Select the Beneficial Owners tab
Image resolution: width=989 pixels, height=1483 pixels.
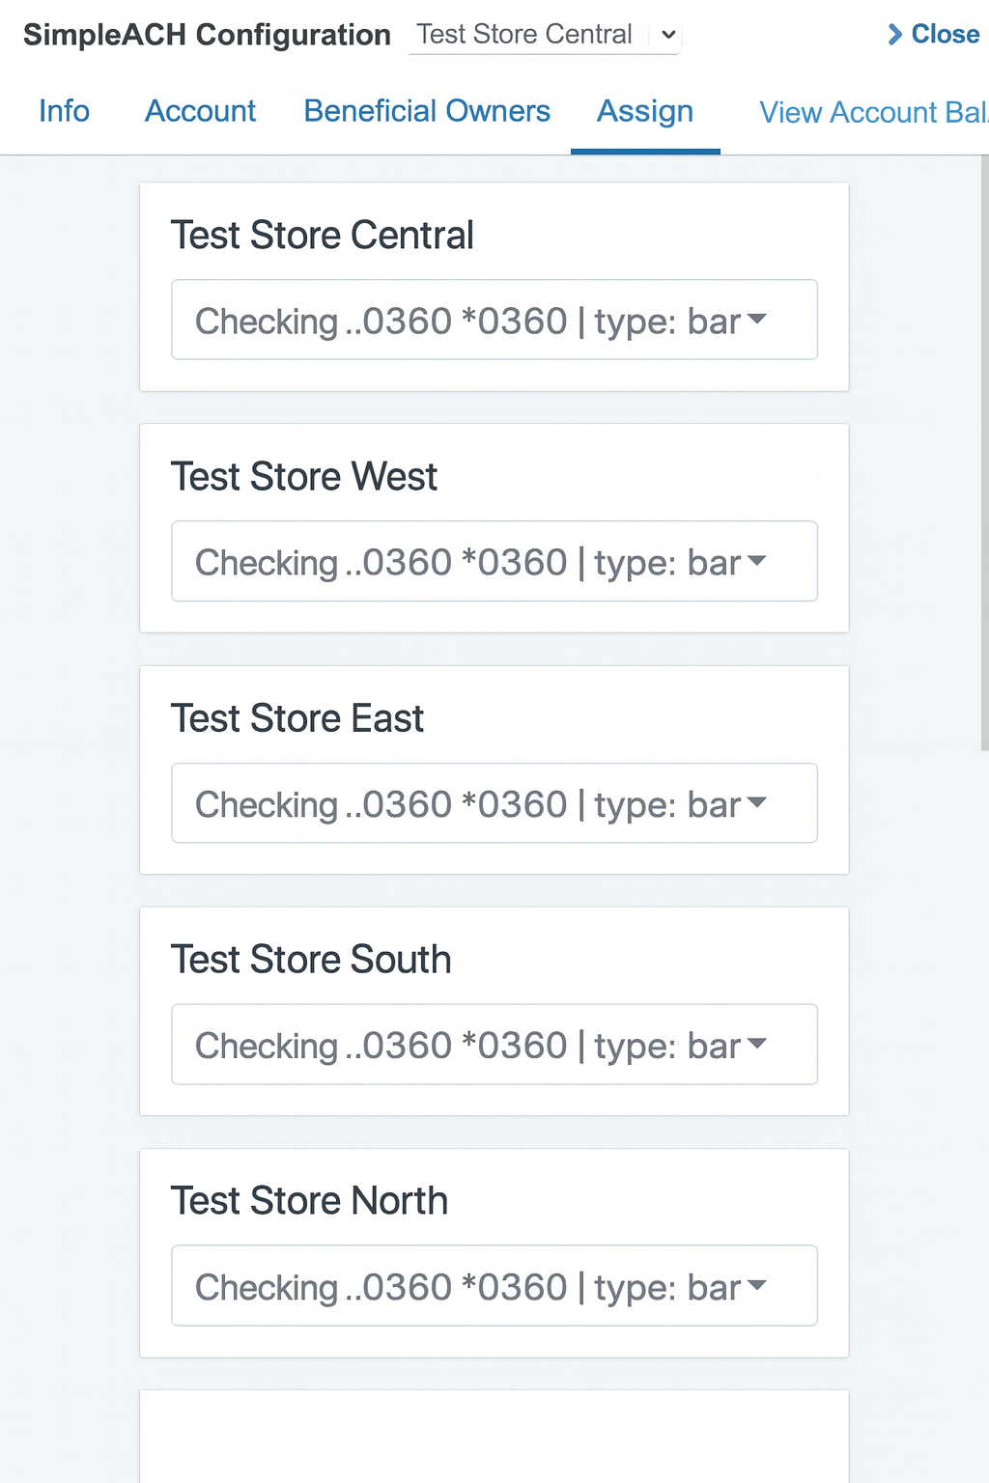click(x=426, y=111)
